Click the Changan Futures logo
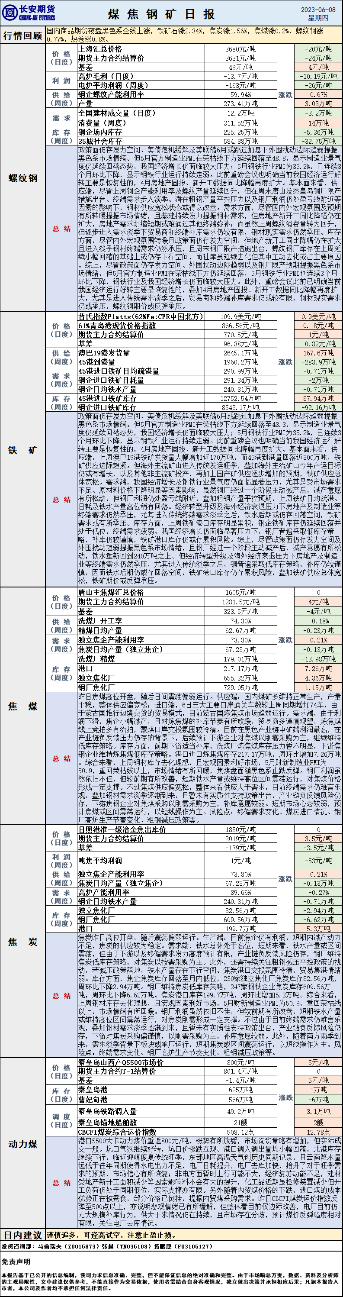Viewport: 343px width, 1297px height. [x=29, y=13]
